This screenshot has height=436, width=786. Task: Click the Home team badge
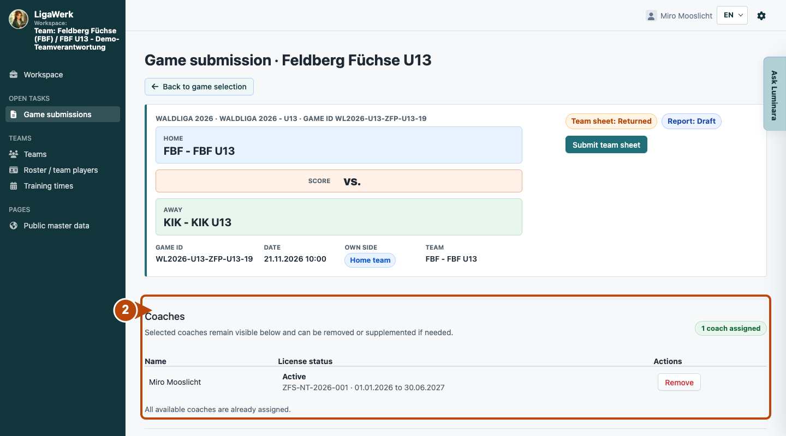[370, 260]
